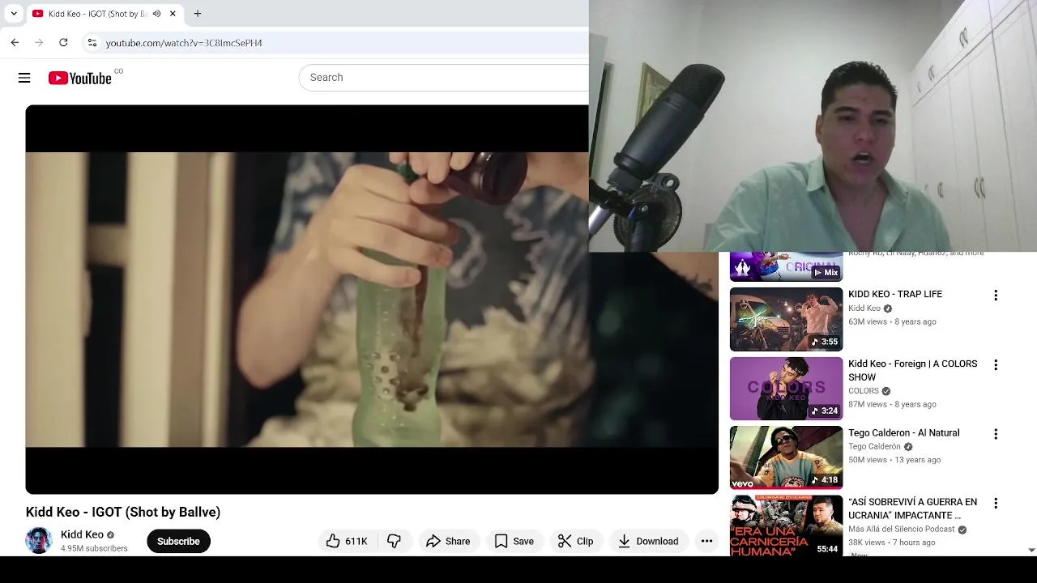Open more actions ellipsis under video
This screenshot has width=1037, height=583.
[706, 541]
